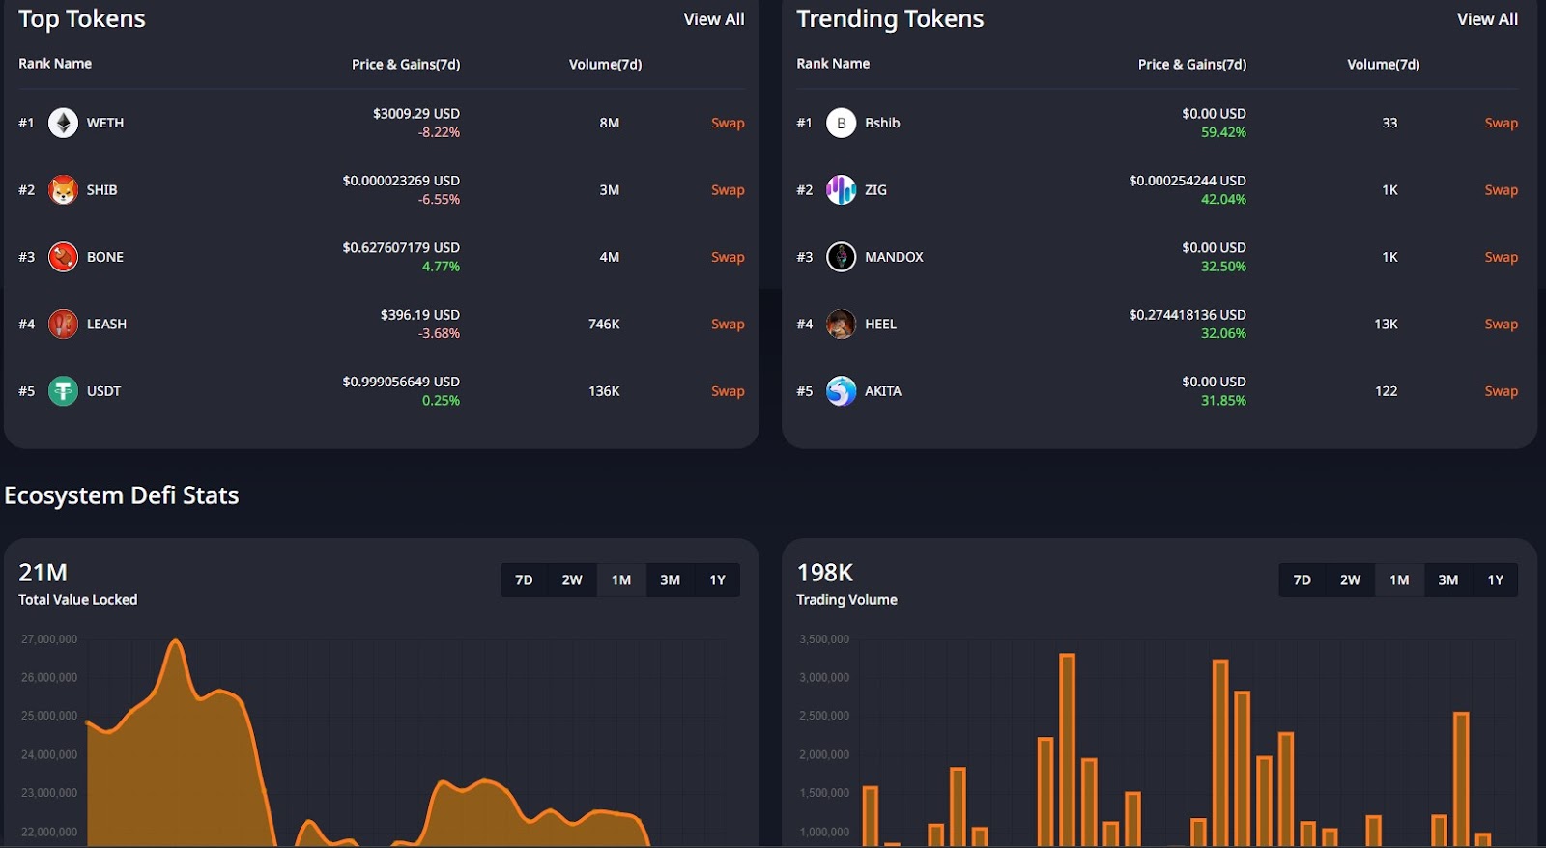The width and height of the screenshot is (1546, 848).
Task: Click the WETH token icon
Action: [x=63, y=123]
